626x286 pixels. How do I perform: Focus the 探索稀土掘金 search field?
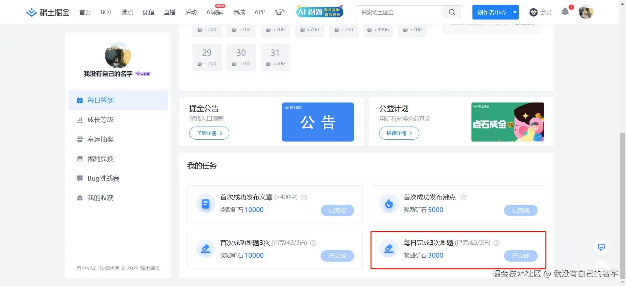click(400, 12)
